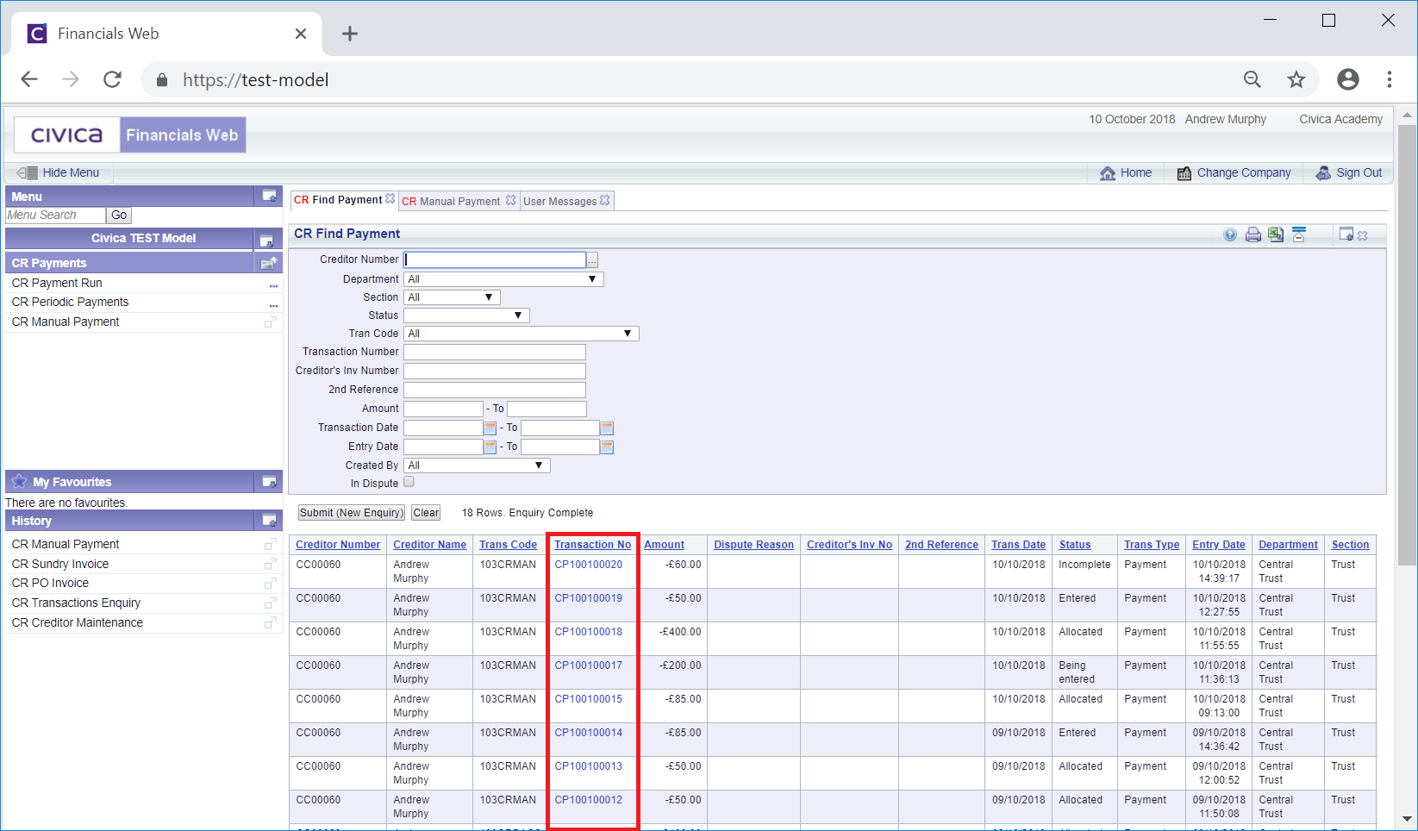Open the Status dropdown
The height and width of the screenshot is (831, 1418).
coord(466,316)
